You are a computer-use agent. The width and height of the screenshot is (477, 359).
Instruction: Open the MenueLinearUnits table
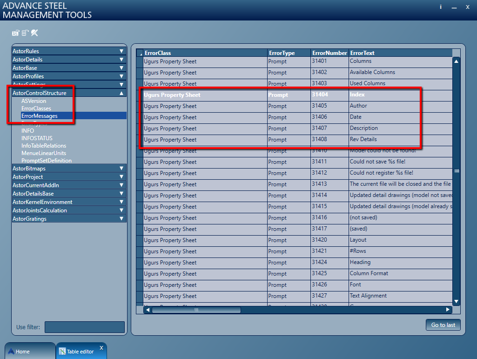(x=44, y=153)
